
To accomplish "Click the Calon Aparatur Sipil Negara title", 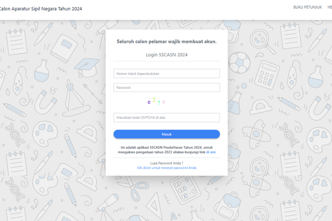I will 41,8.
